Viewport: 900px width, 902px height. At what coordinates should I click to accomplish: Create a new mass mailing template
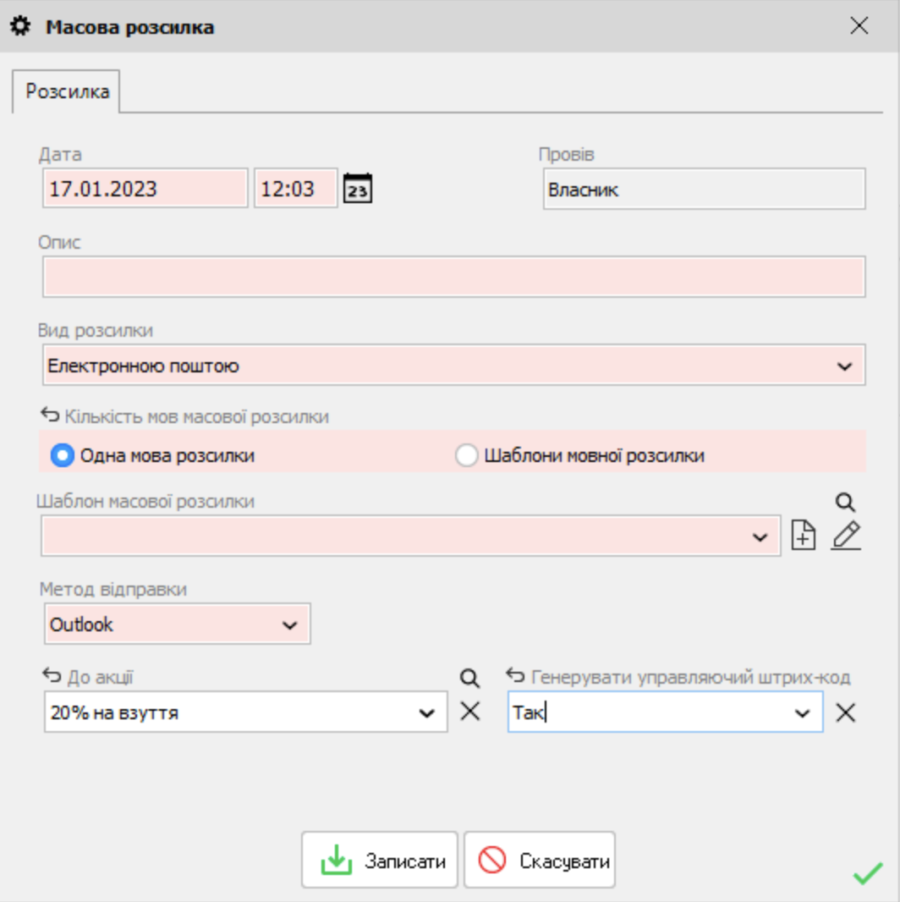[x=803, y=536]
